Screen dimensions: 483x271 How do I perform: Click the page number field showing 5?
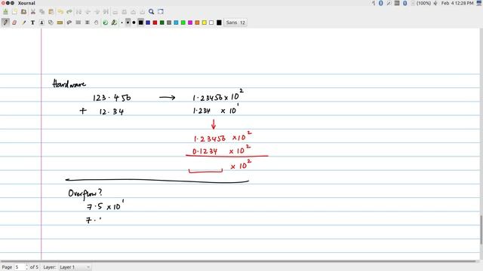point(20,267)
